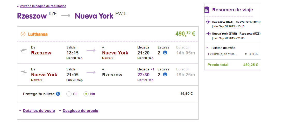Click the Escalas info icon for the outbound flight

pyautogui.click(x=165, y=53)
